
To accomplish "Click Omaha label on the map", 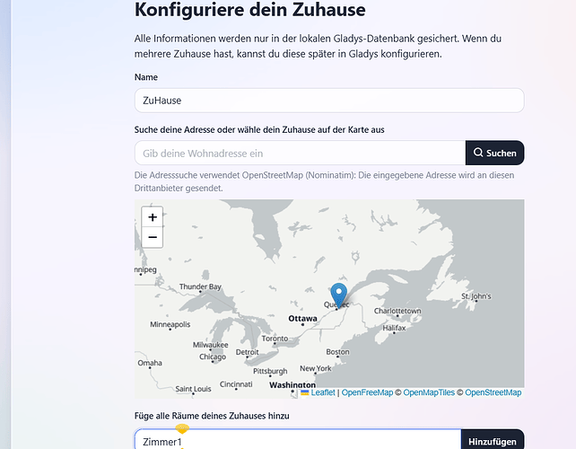I will click(150, 363).
